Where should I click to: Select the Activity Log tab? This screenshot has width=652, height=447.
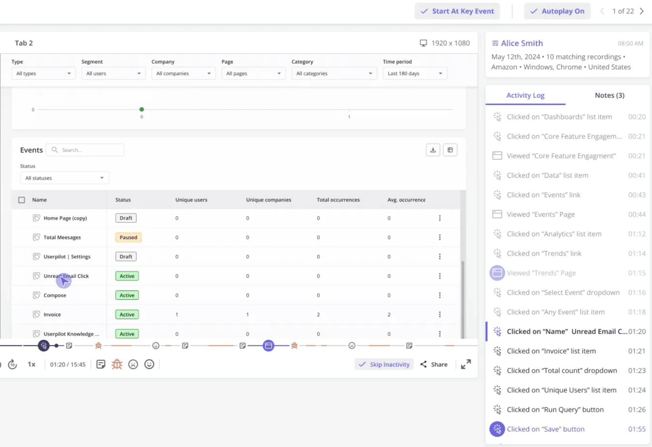[525, 95]
